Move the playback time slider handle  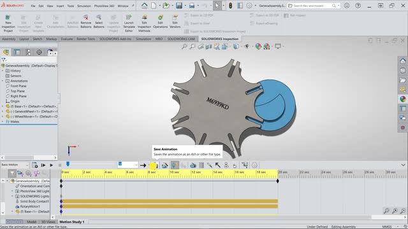pyautogui.click(x=68, y=164)
